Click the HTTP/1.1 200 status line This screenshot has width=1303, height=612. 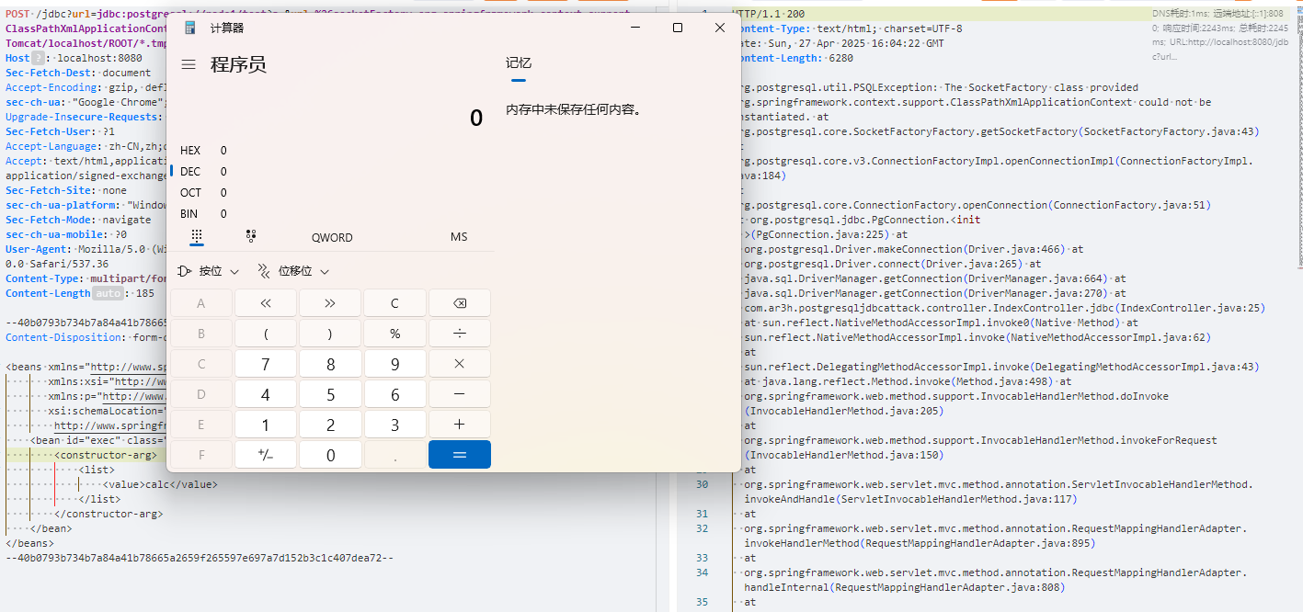coord(769,14)
